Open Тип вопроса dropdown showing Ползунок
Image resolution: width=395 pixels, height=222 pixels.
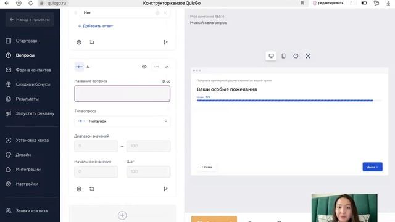[x=122, y=121]
